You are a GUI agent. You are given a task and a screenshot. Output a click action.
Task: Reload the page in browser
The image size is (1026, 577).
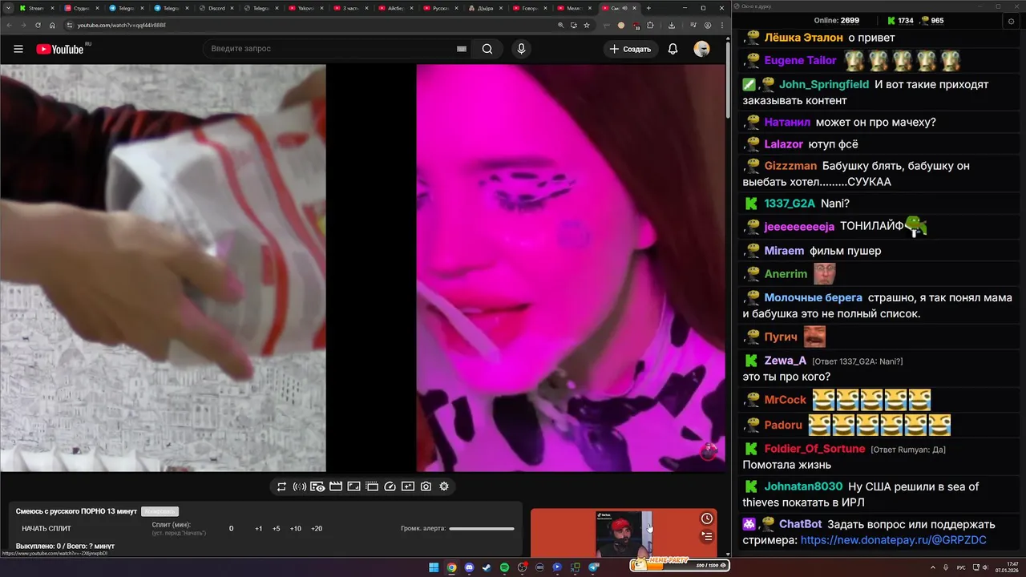(x=37, y=25)
